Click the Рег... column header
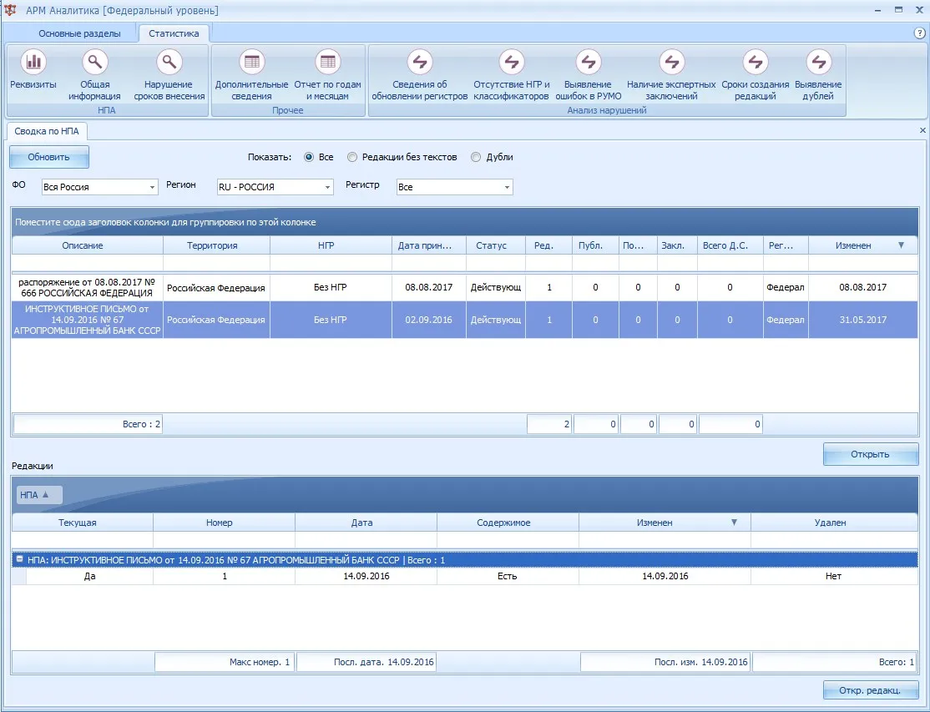The width and height of the screenshot is (930, 712). click(786, 245)
